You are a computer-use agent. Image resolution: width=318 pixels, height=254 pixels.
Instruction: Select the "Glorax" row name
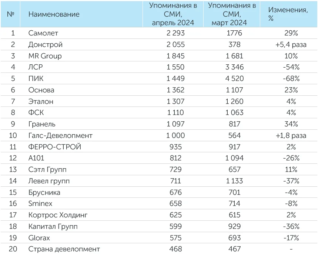pyautogui.click(x=39, y=238)
